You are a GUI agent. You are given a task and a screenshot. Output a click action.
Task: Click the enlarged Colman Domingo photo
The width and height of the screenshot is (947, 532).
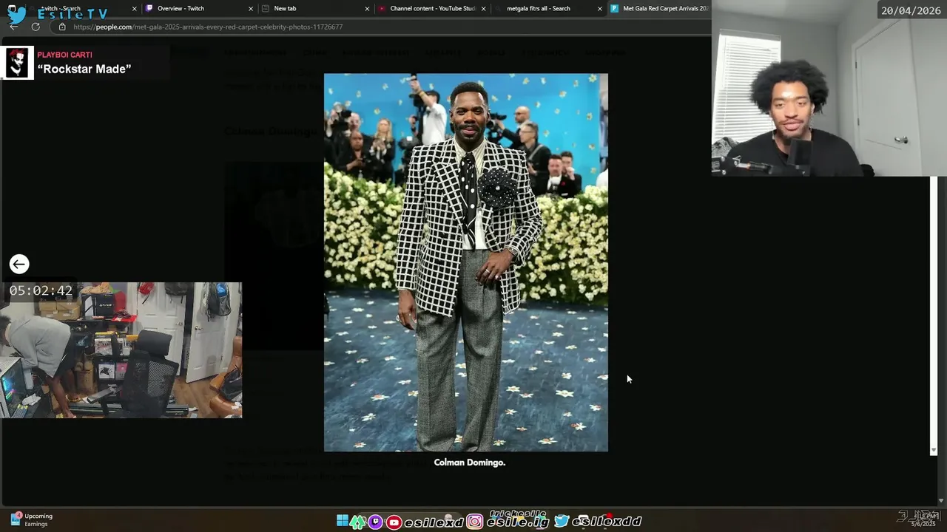(x=466, y=262)
